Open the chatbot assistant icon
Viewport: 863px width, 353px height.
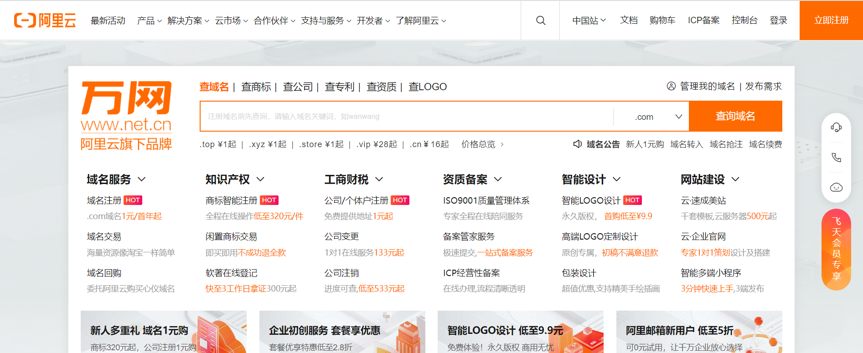pyautogui.click(x=836, y=187)
